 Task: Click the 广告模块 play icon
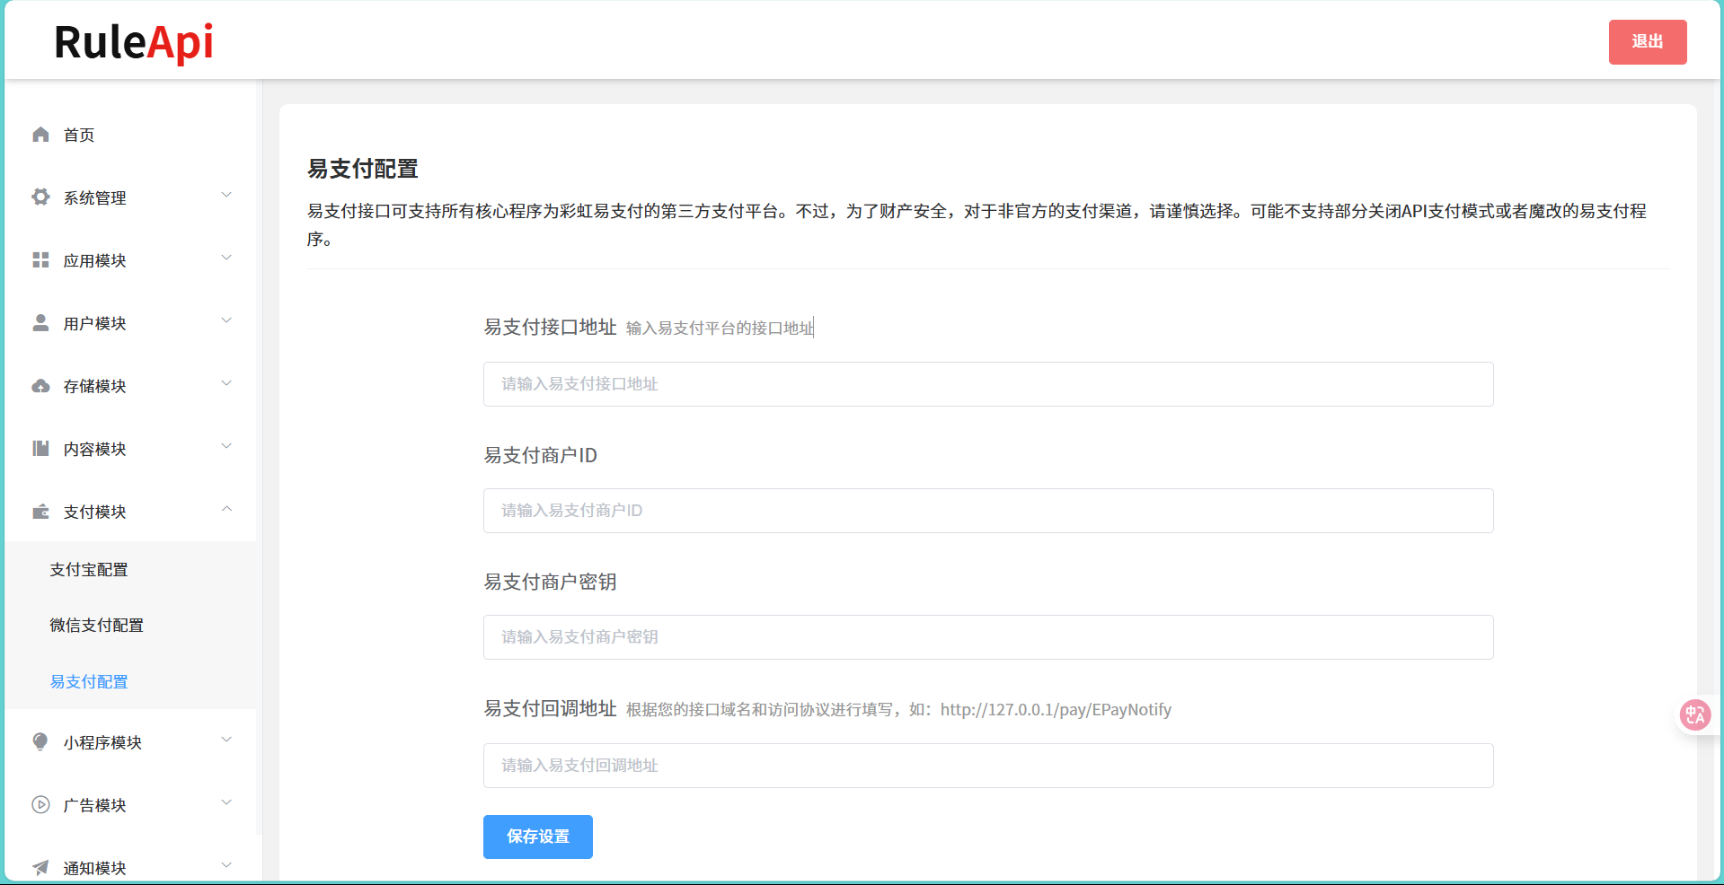(x=40, y=804)
